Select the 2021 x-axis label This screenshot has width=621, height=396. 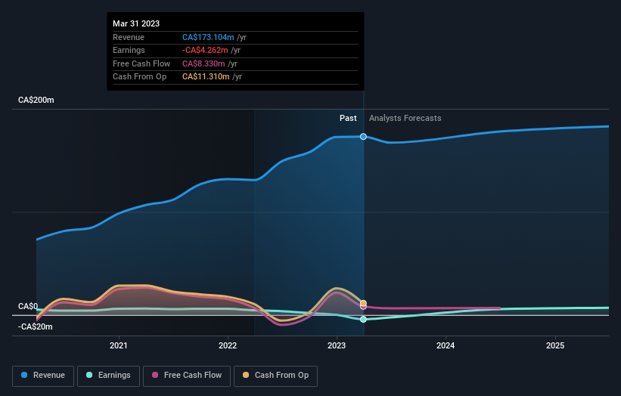(119, 346)
